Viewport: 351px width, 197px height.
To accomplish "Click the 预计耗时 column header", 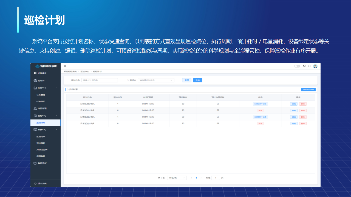I will [x=183, y=97].
